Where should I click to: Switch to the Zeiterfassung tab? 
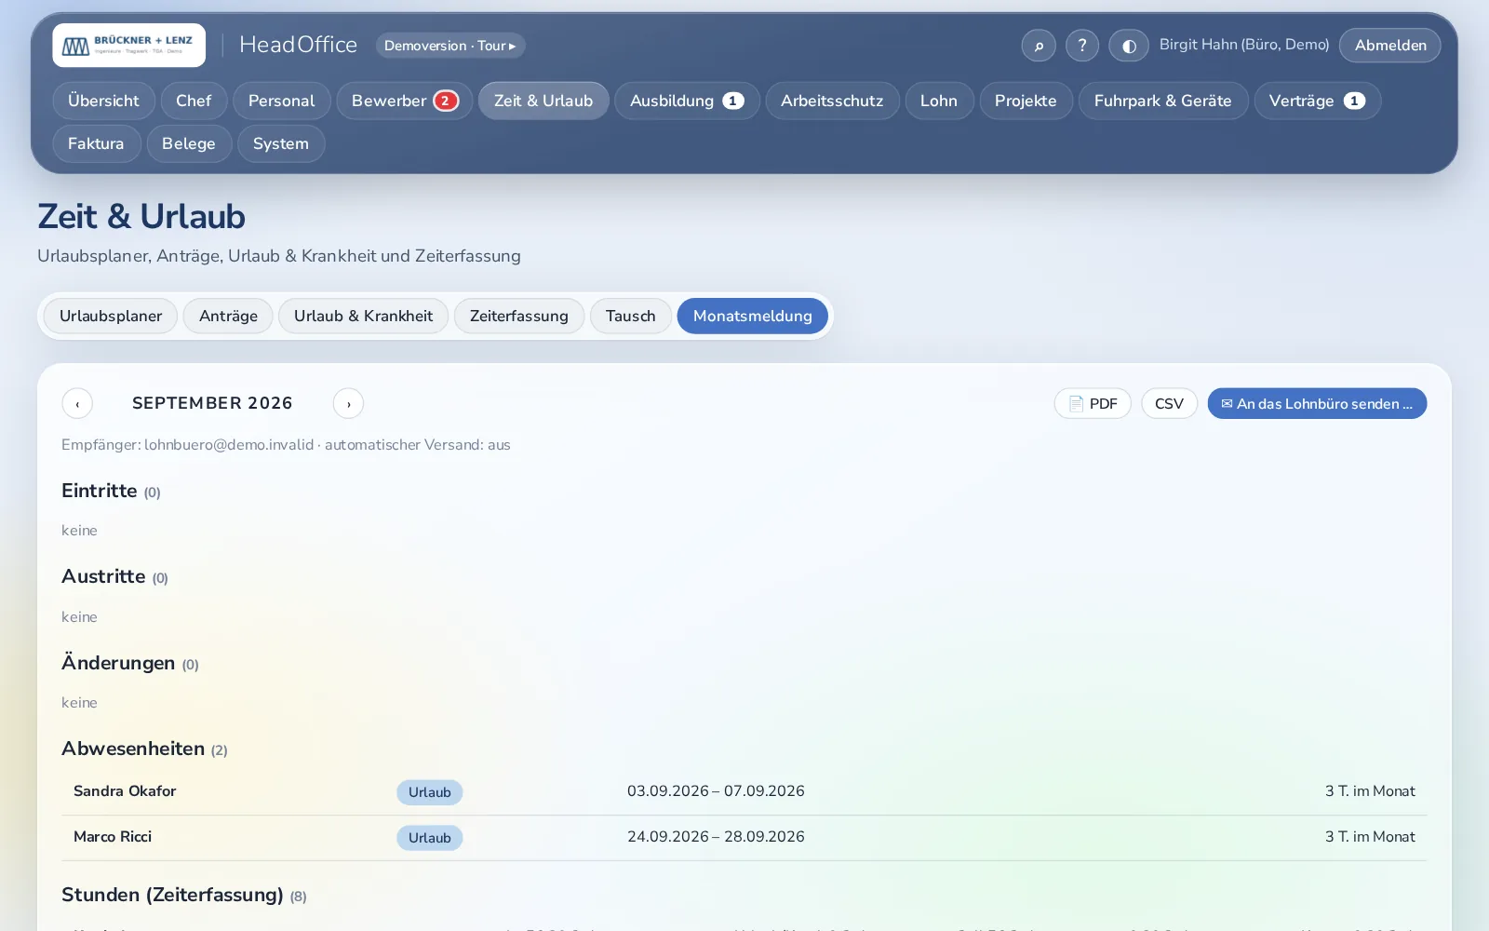click(519, 316)
